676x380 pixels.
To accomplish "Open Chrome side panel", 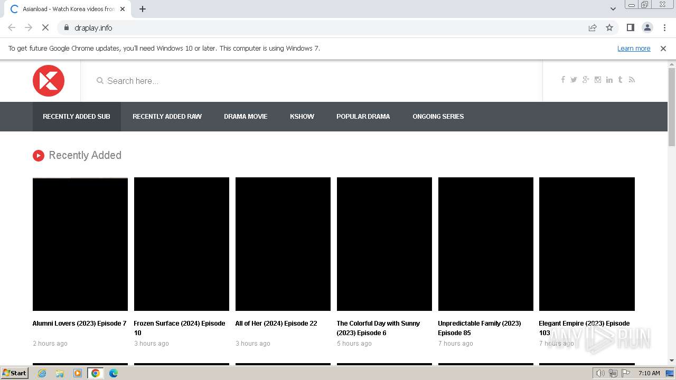I will [630, 28].
